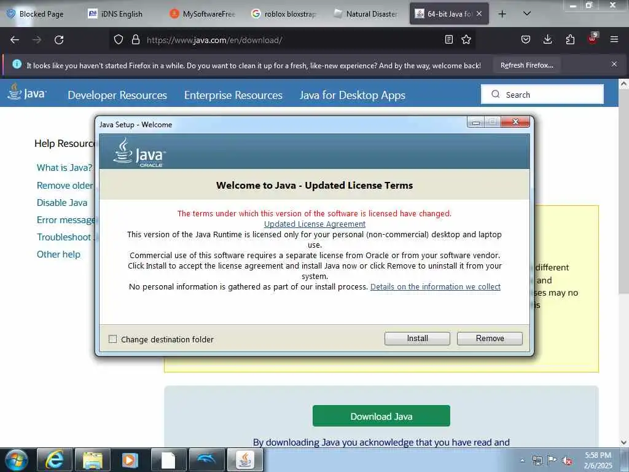Viewport: 629px width, 472px height.
Task: Open the clock showing 5:58 PM
Action: [x=598, y=460]
